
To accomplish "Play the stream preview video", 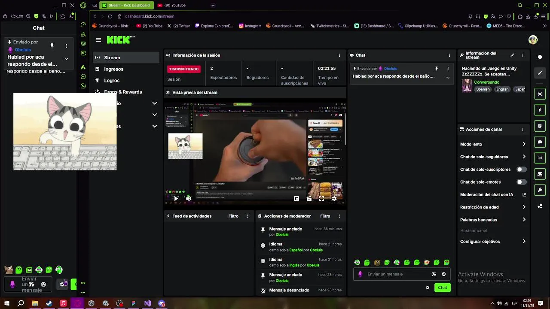I will 176,198.
